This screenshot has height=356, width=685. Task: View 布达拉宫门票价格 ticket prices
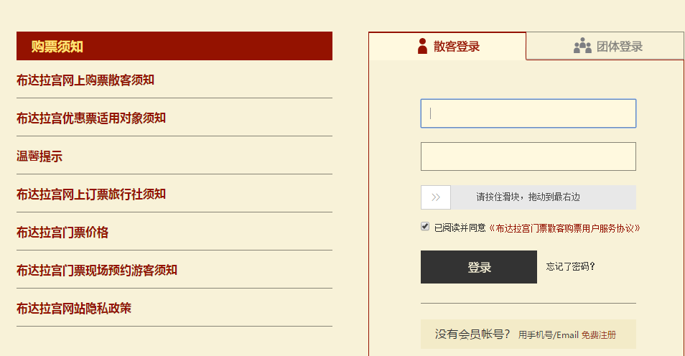pyautogui.click(x=62, y=232)
